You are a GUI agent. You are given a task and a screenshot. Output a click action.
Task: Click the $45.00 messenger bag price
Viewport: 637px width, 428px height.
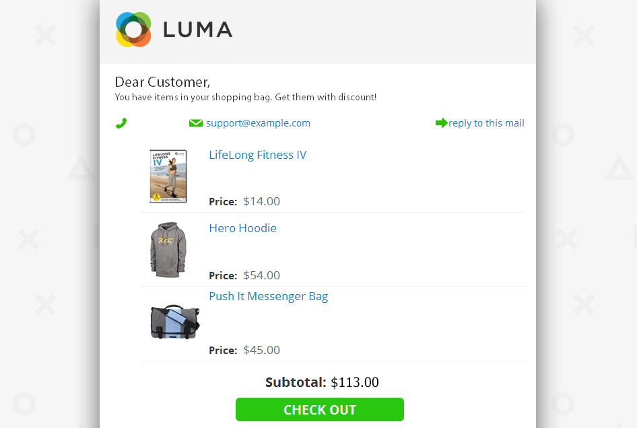point(262,350)
